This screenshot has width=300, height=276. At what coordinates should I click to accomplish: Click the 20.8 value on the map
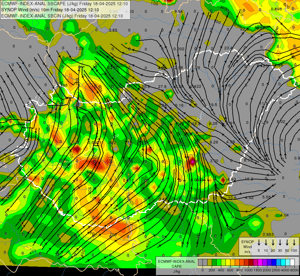(x=146, y=87)
